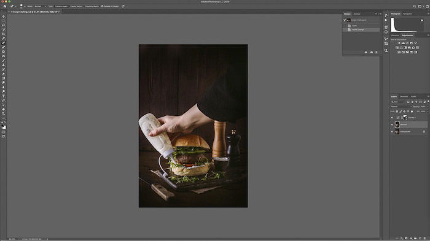Choose the Proximity Match button
Viewport: 430px width, 241px height.
tap(92, 6)
